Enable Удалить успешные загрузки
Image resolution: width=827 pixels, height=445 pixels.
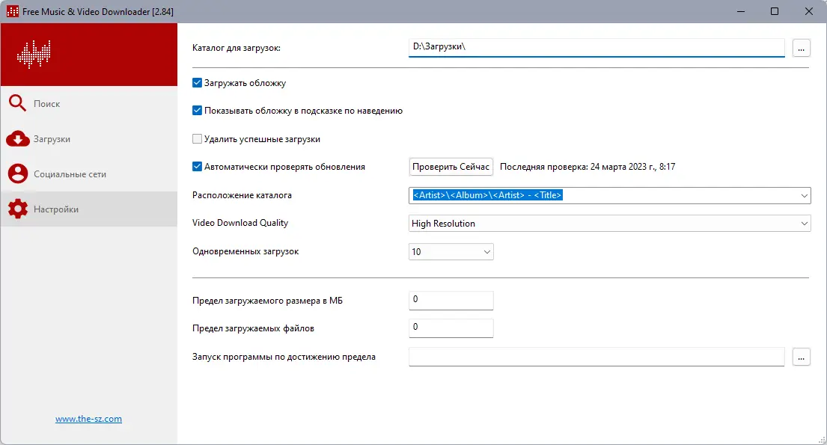click(x=197, y=138)
